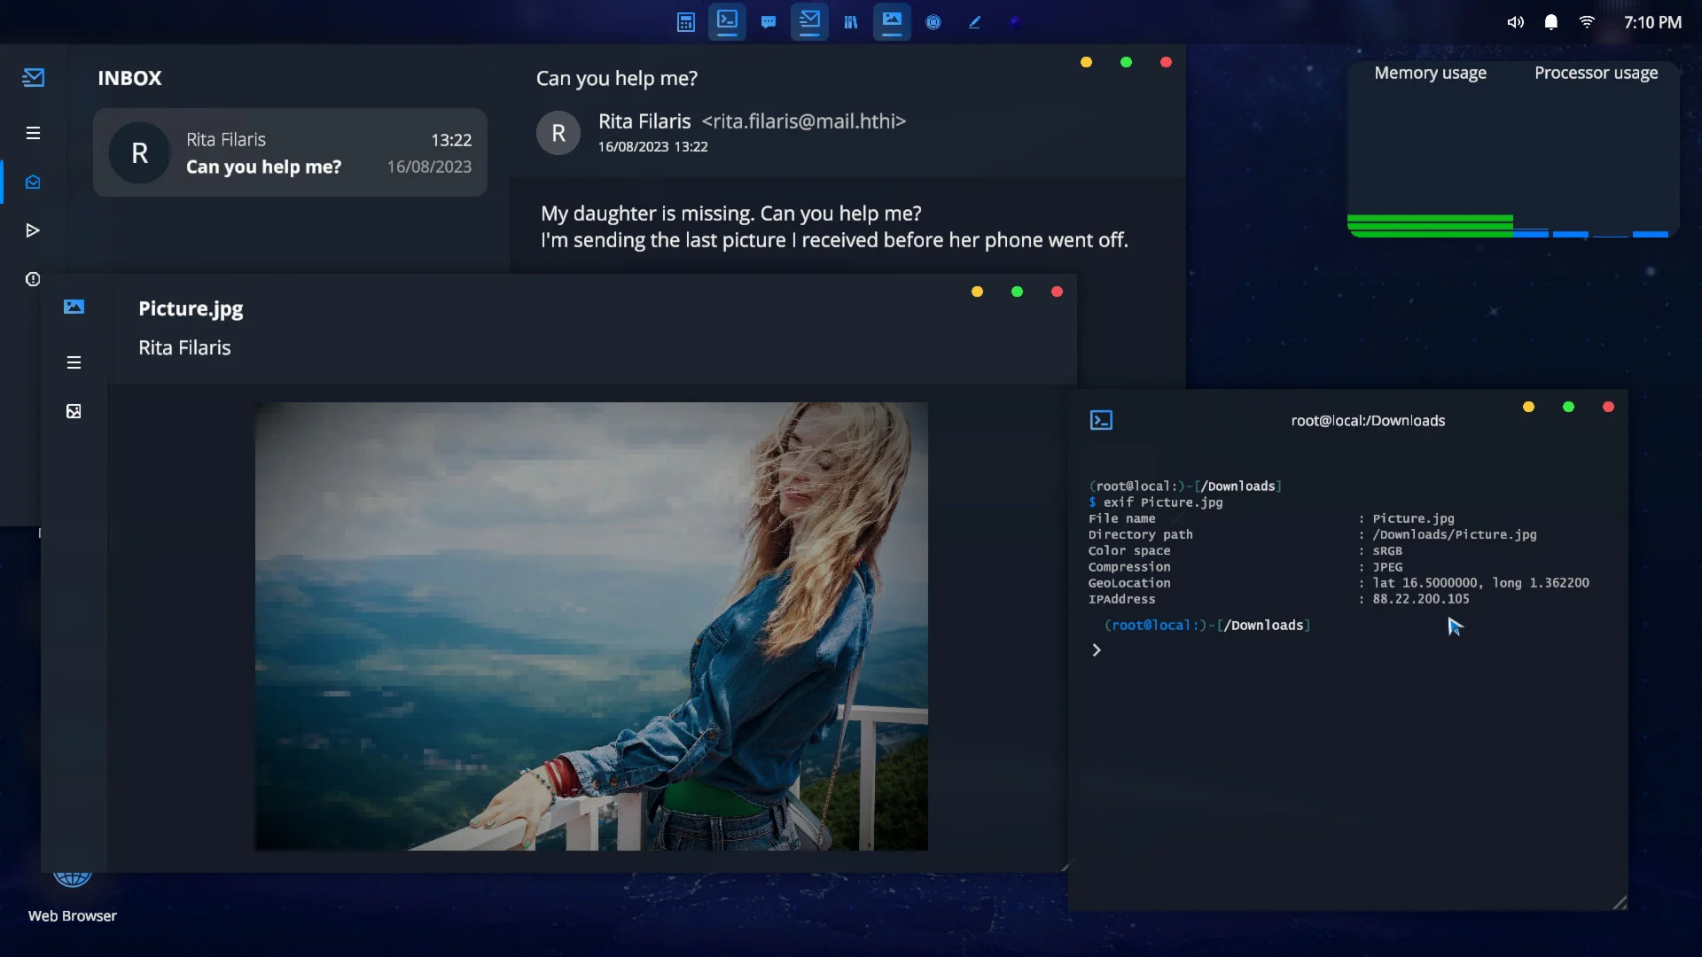The height and width of the screenshot is (957, 1702).
Task: Expand the image viewer hamburger menu
Action: click(x=74, y=362)
